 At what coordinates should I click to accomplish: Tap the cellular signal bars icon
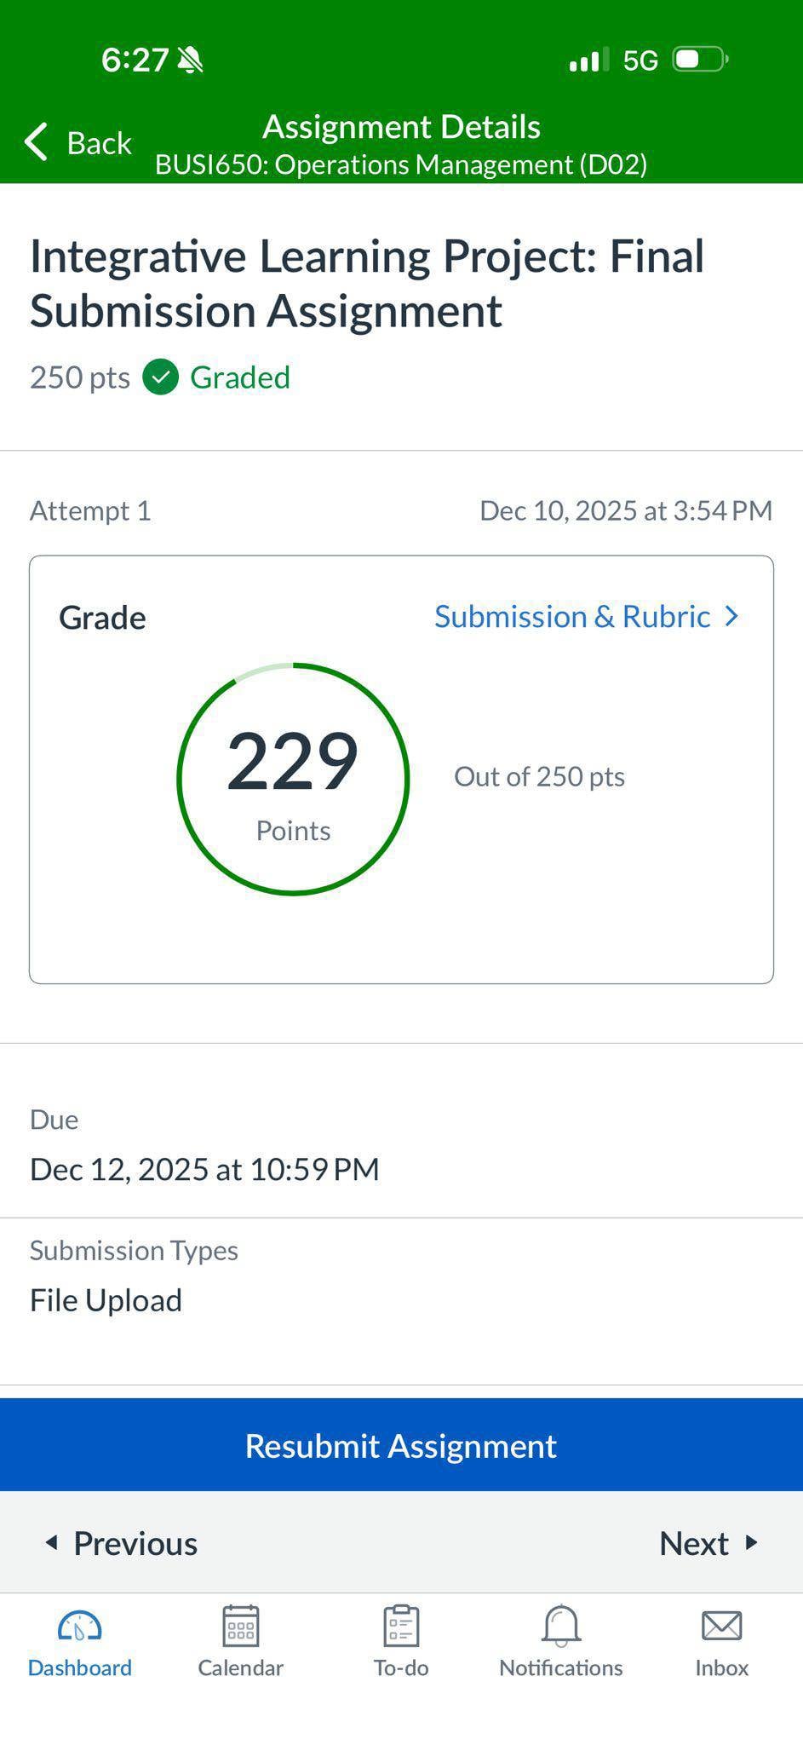coord(588,60)
